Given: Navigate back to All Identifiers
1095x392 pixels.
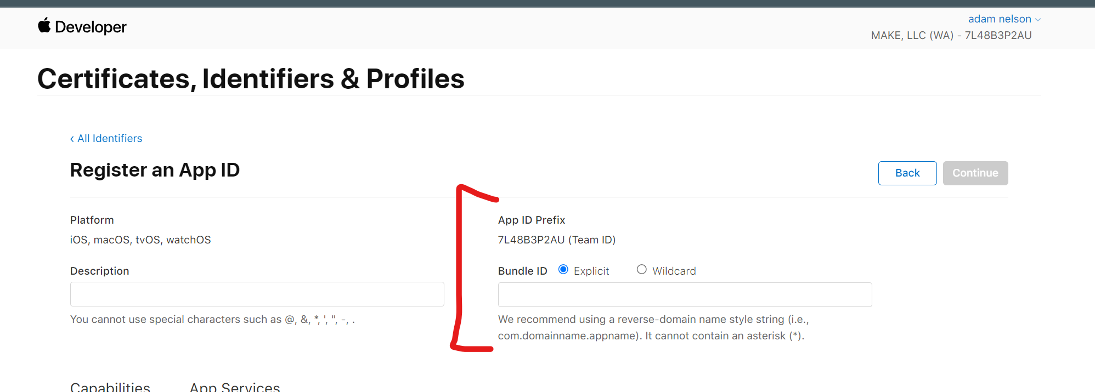Looking at the screenshot, I should (109, 138).
